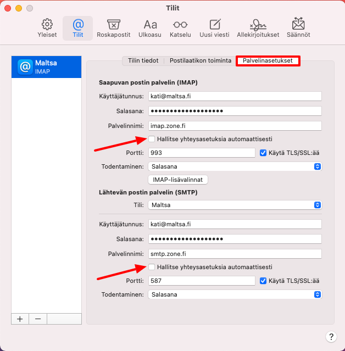Open the Allekirjoitukset signatures pane
The width and height of the screenshot is (345, 351).
pos(258,28)
